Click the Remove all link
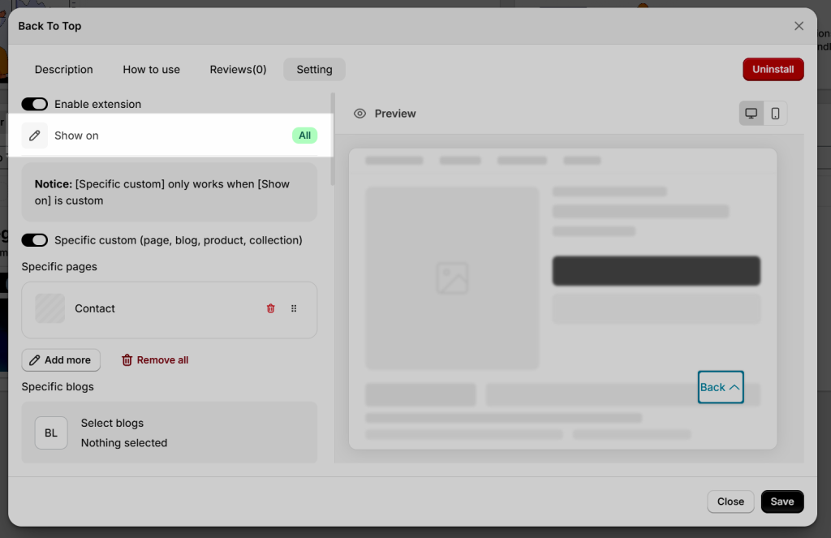 coord(155,360)
